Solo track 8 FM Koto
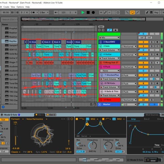Screen dimensions: 164x164 coord(152,83)
